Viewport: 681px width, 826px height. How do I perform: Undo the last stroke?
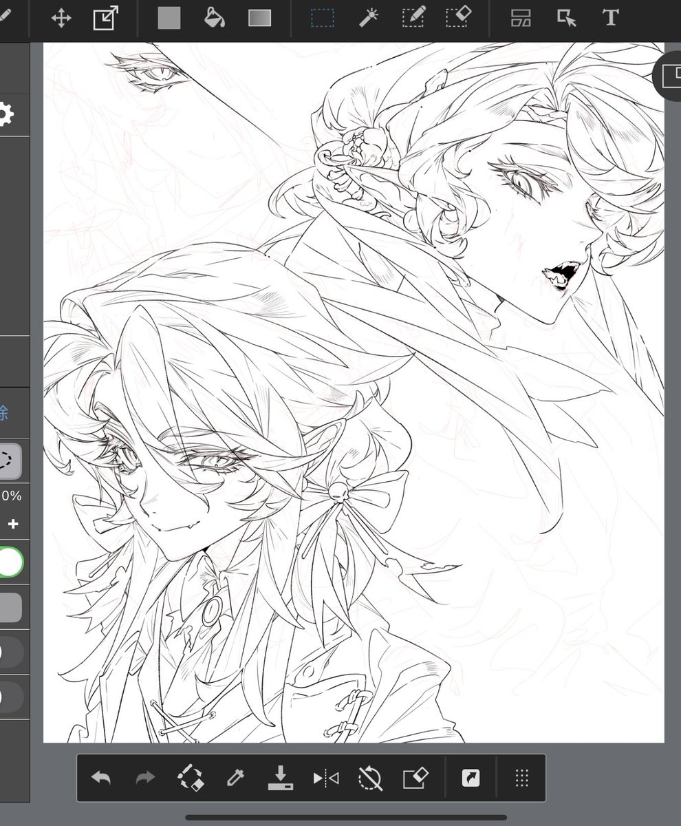click(101, 779)
